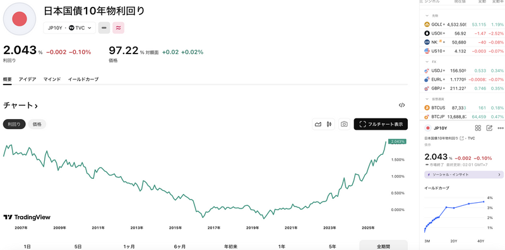Expand the ソーシャル・インサイト banner

point(464,174)
